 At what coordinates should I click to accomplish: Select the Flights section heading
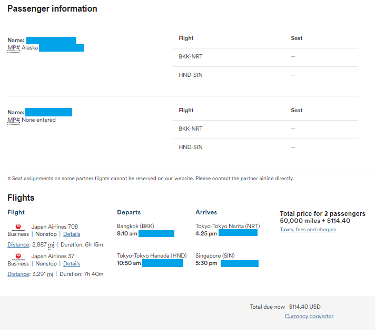coord(21,198)
